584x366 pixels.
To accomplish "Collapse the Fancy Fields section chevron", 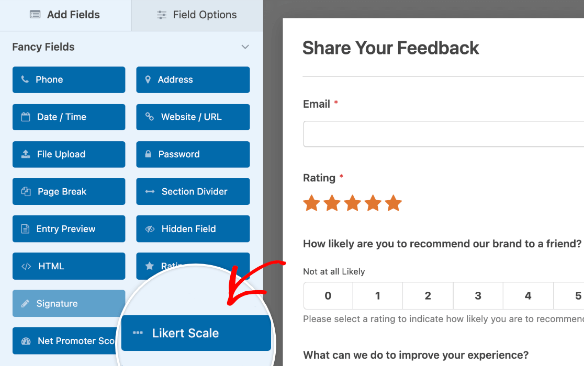I will pos(245,47).
